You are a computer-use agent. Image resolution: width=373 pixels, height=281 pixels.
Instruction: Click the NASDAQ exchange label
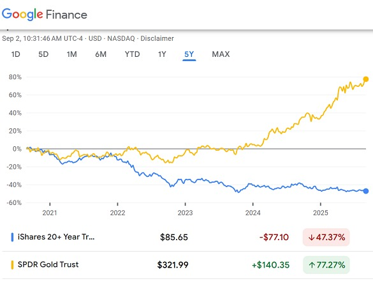(x=121, y=38)
